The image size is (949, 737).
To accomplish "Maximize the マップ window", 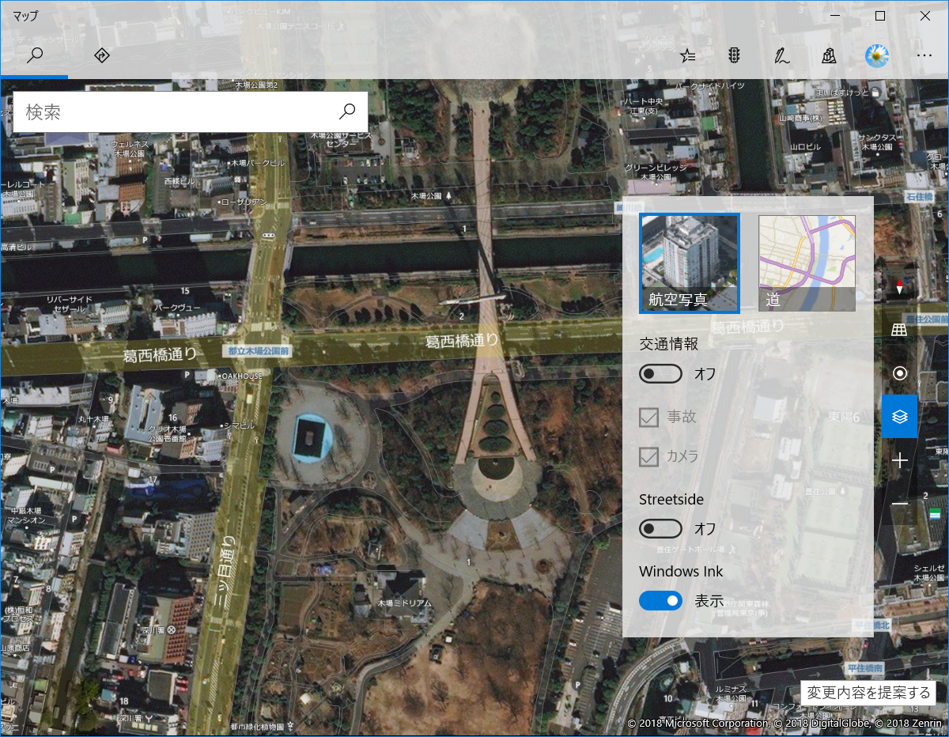I will click(880, 16).
